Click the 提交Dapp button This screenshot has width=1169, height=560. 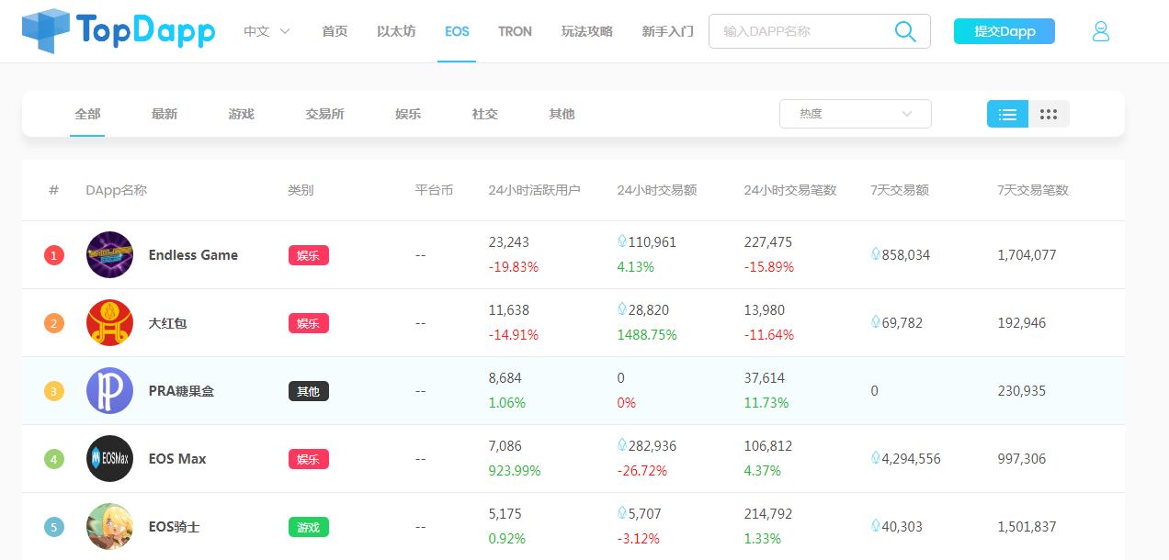pos(1004,31)
